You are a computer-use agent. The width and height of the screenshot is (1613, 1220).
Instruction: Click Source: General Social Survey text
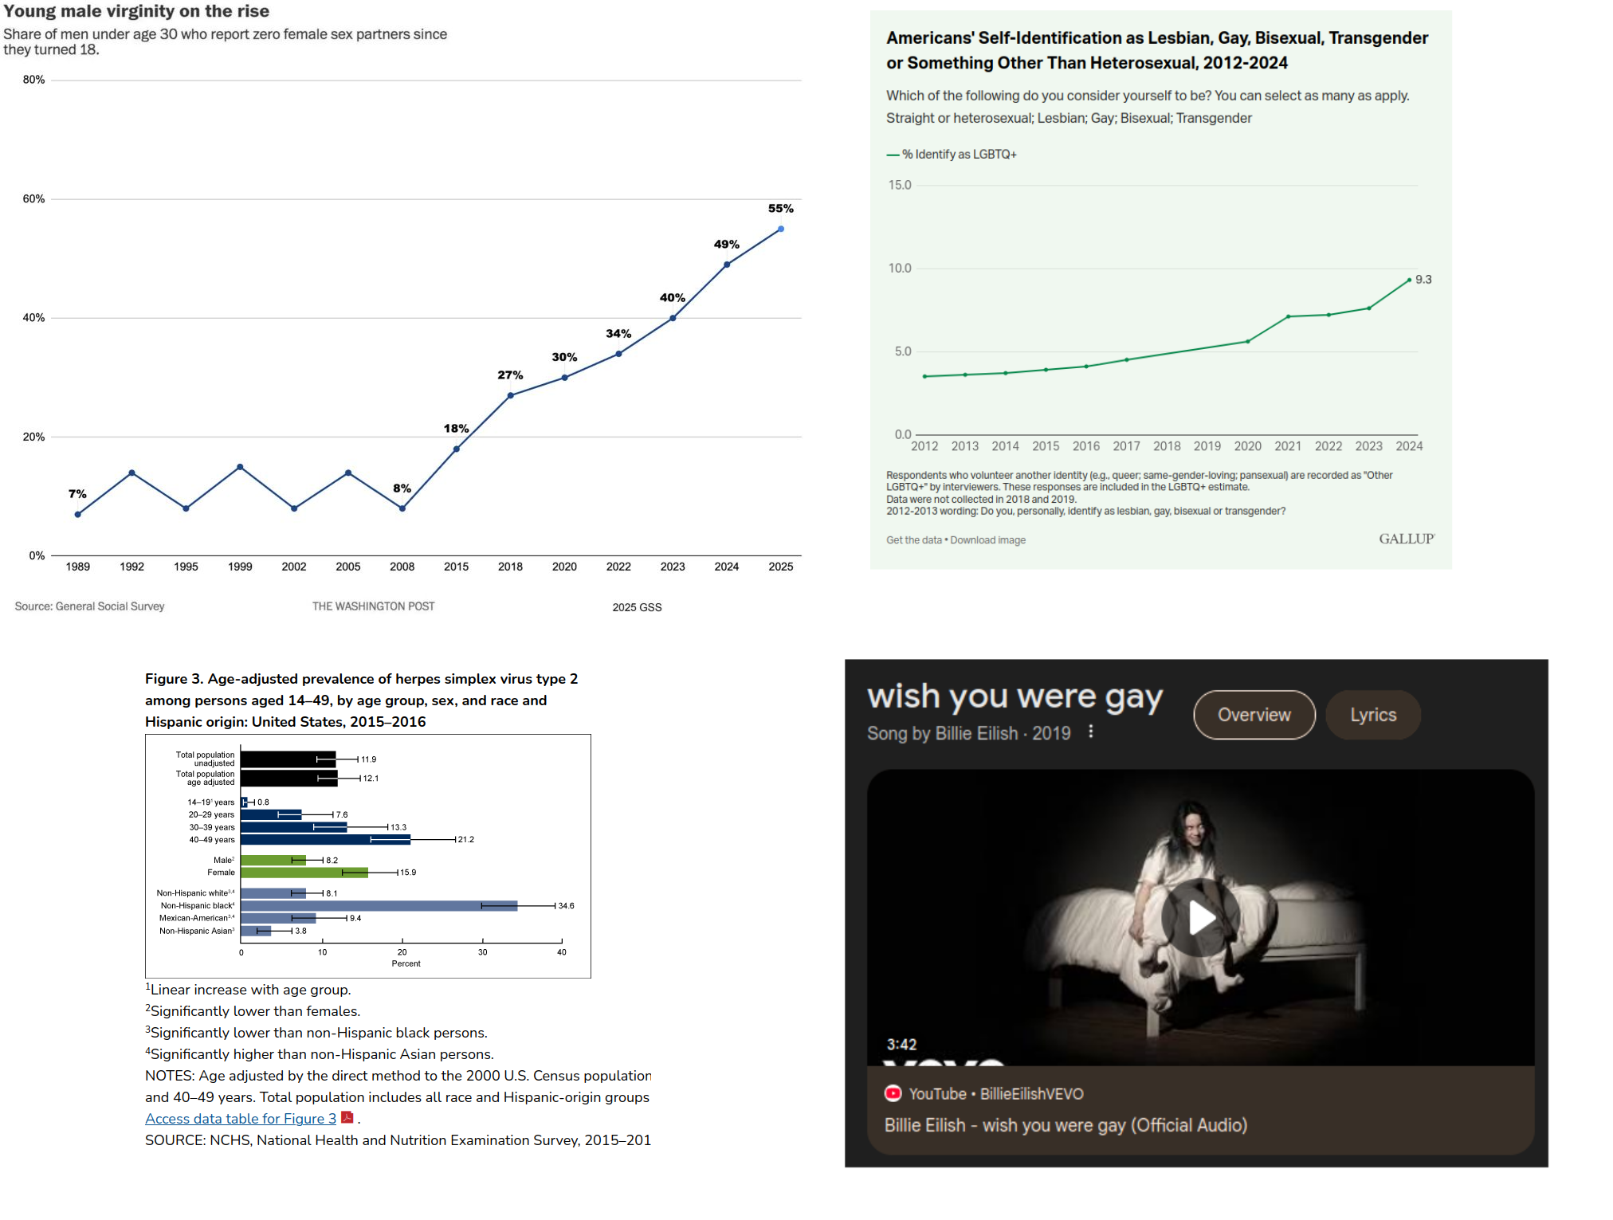89,606
